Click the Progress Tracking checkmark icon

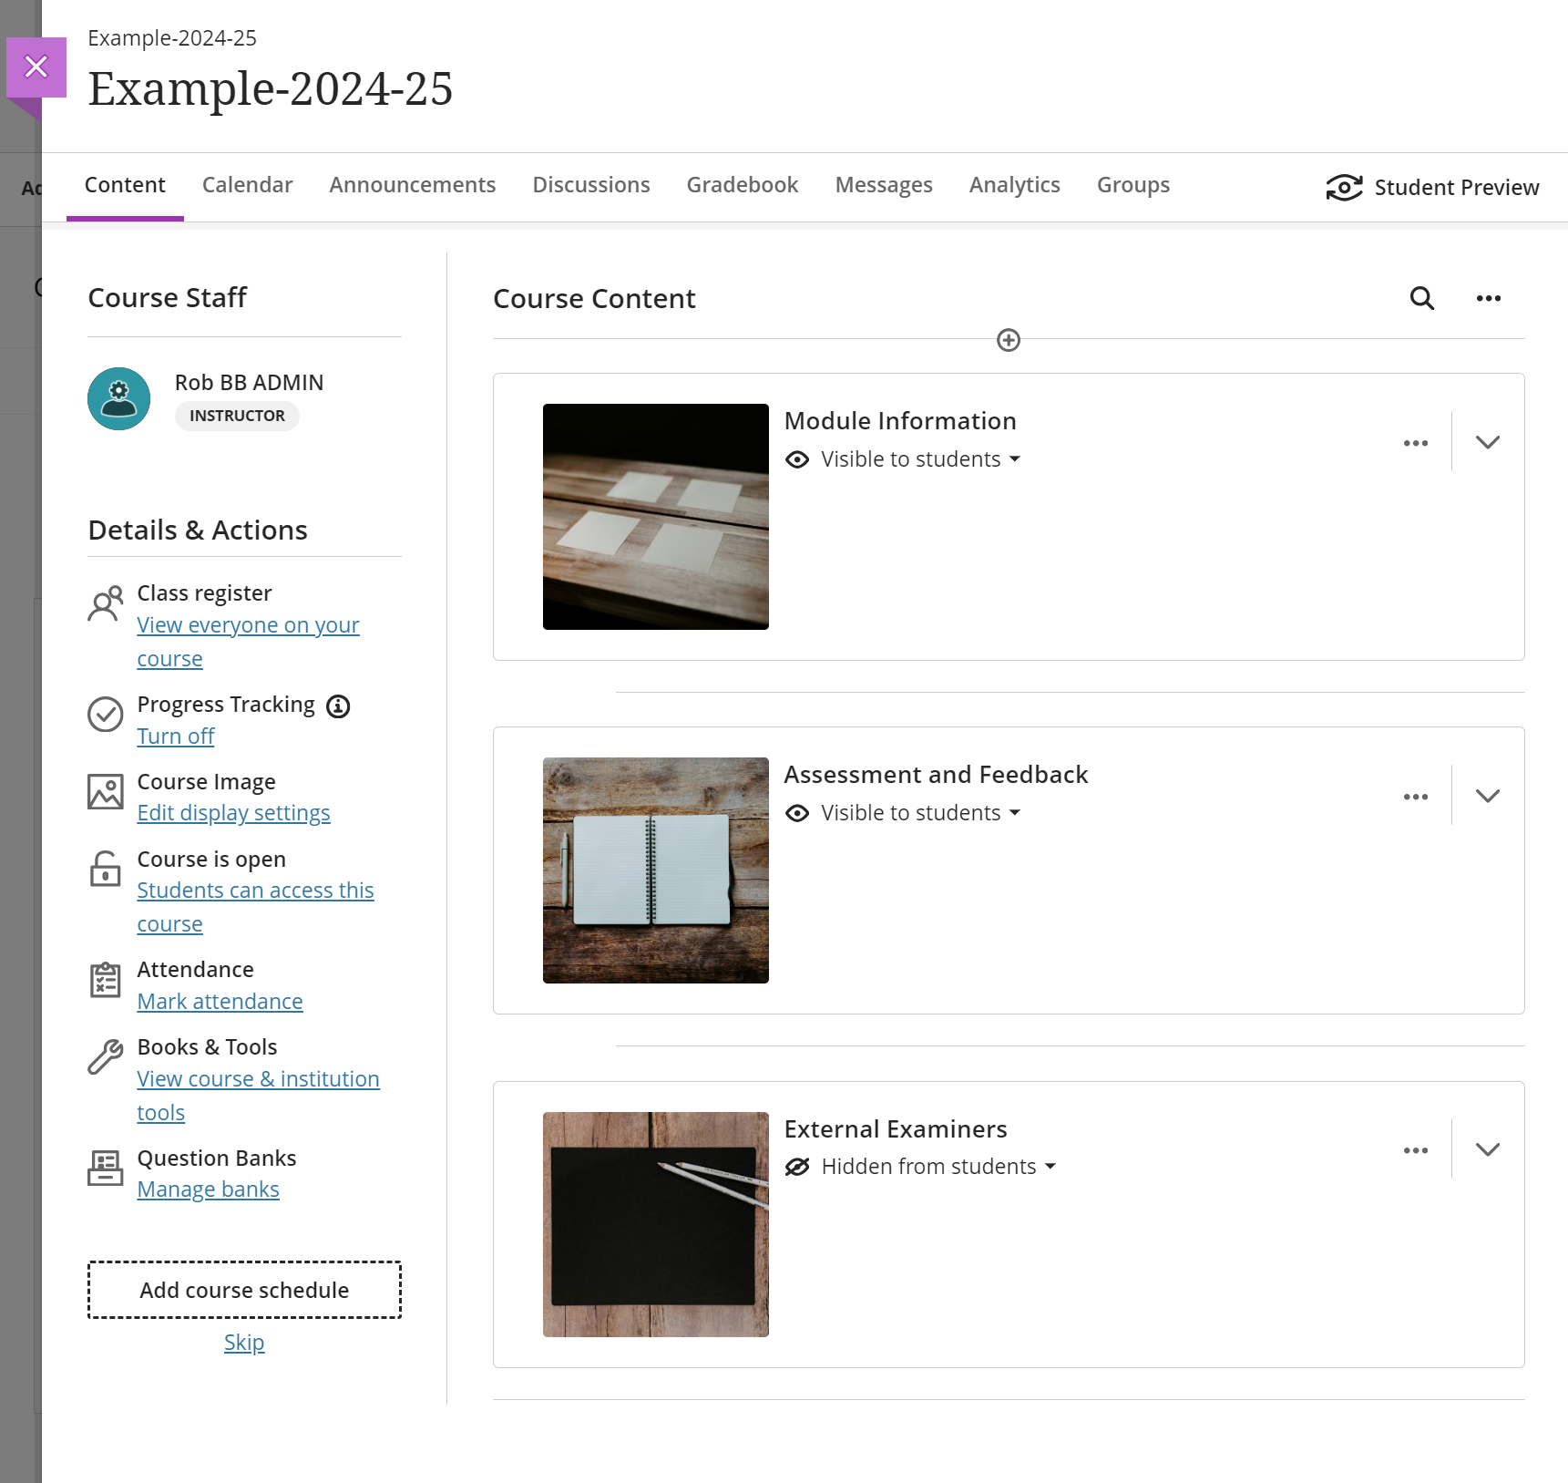[106, 715]
